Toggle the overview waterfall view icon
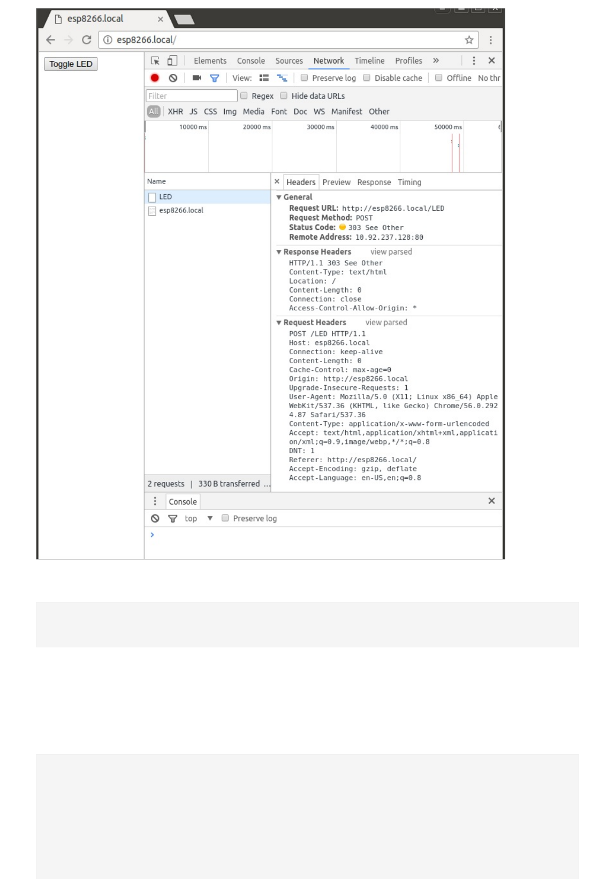615x879 pixels. point(282,78)
